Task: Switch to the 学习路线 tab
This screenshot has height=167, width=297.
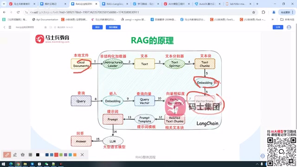Action: coord(146,4)
